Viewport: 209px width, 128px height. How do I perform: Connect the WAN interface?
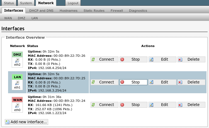[104, 105]
